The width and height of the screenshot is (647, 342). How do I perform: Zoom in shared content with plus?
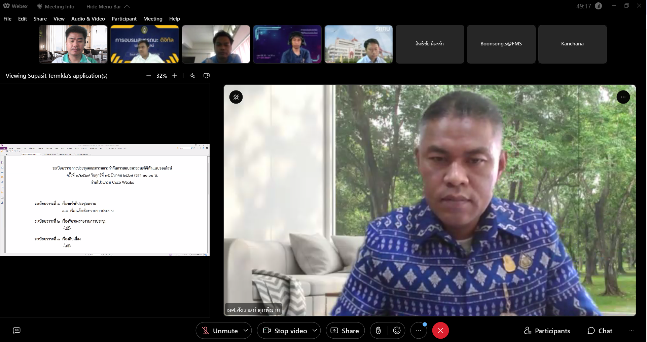tap(175, 76)
